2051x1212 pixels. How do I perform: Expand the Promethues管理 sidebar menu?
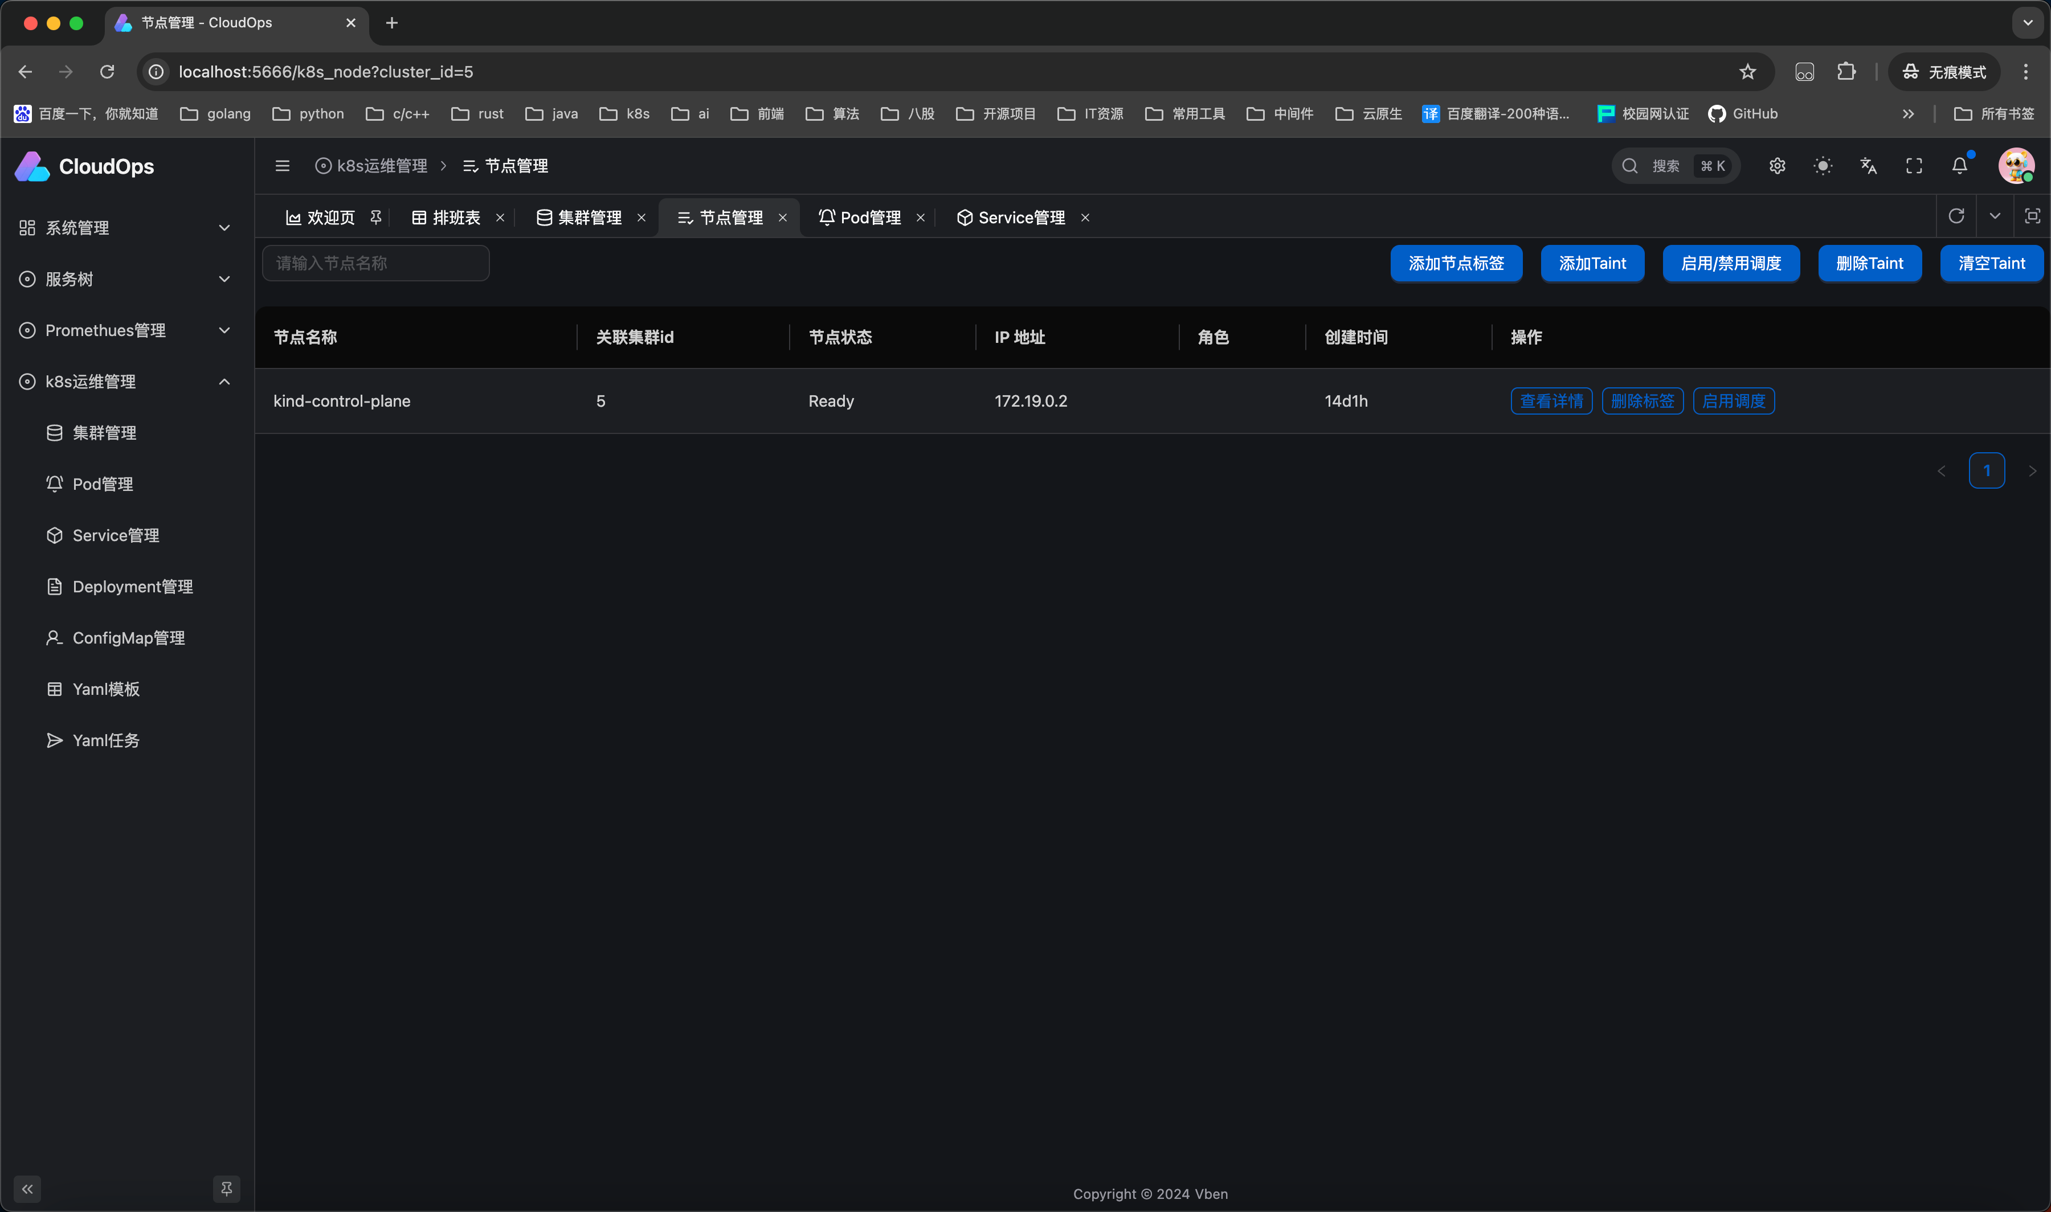(126, 330)
